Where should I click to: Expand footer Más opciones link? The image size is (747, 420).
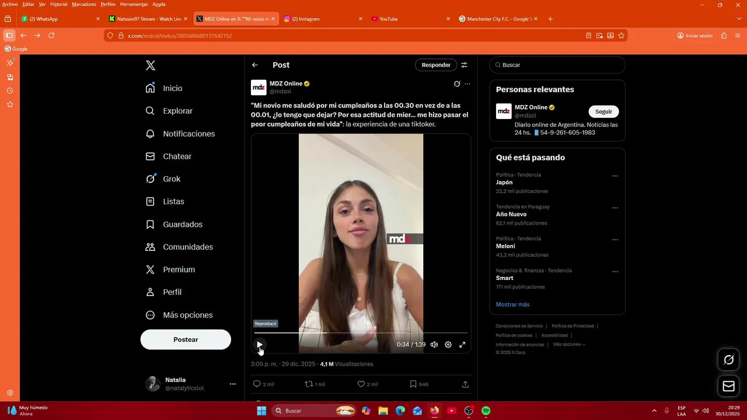tap(569, 344)
